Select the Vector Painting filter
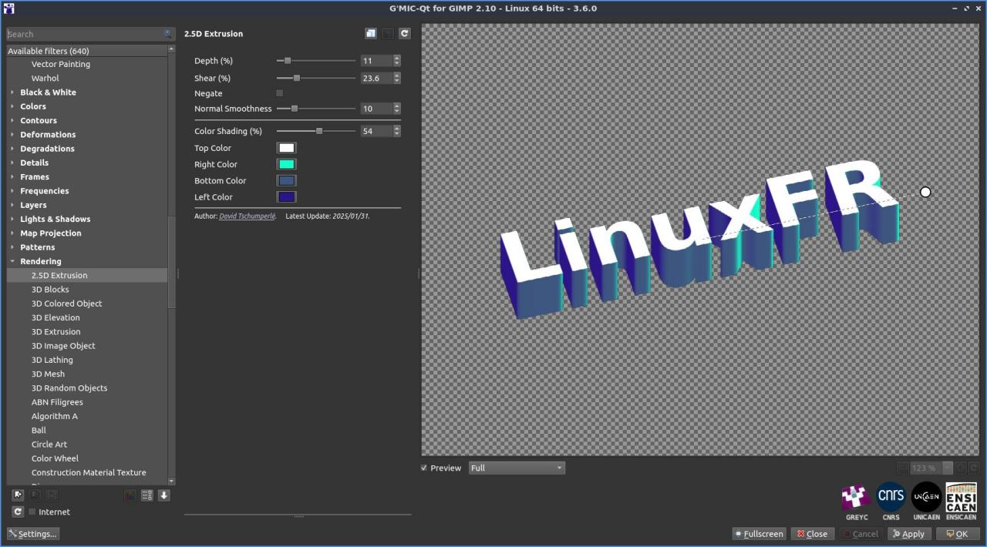 [61, 65]
